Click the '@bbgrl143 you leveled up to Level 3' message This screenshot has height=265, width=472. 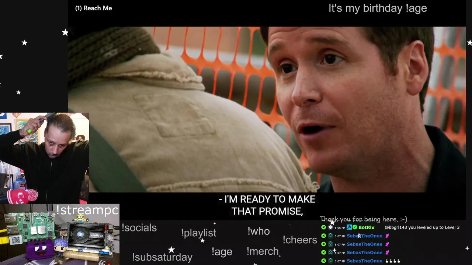[x=422, y=227]
